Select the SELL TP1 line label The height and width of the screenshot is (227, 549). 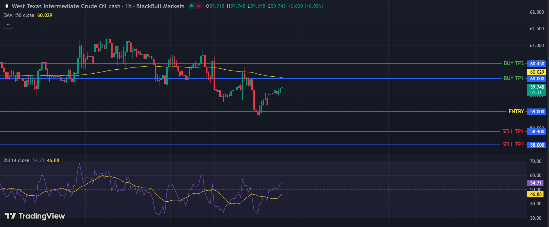coord(513,131)
